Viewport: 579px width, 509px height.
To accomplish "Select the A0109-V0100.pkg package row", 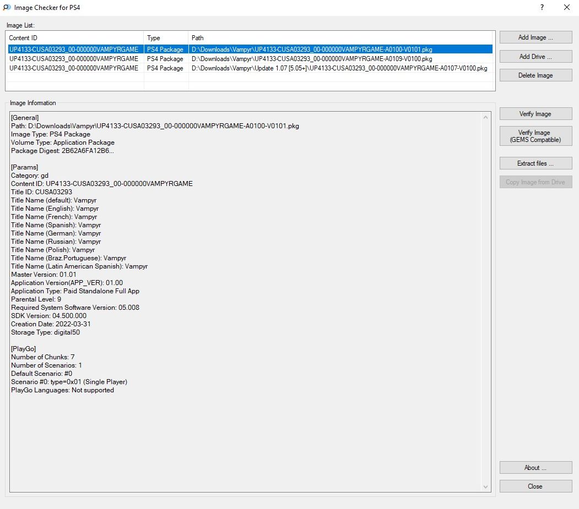I will coord(311,59).
